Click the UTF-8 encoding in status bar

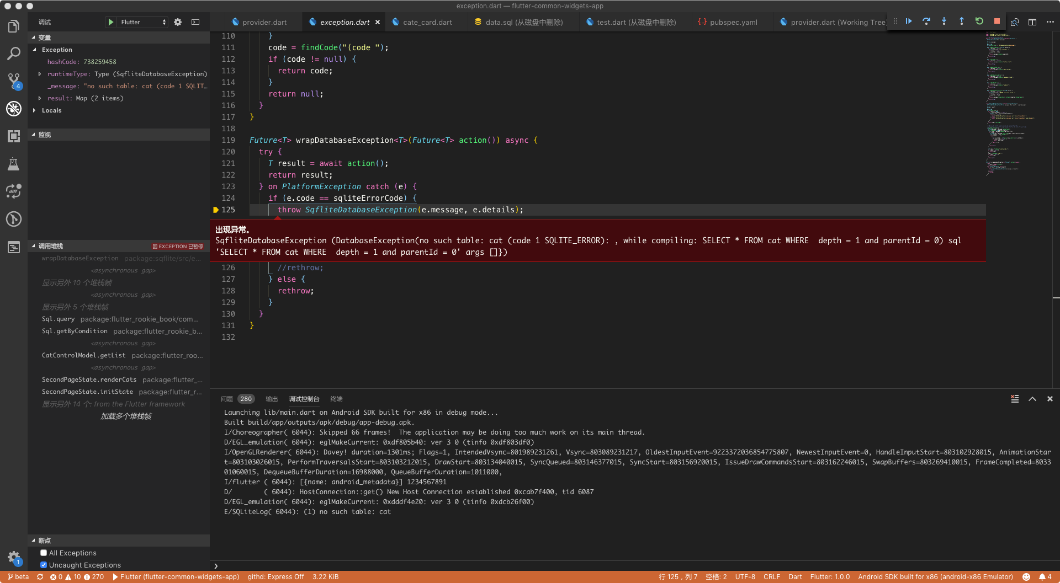pyautogui.click(x=745, y=577)
